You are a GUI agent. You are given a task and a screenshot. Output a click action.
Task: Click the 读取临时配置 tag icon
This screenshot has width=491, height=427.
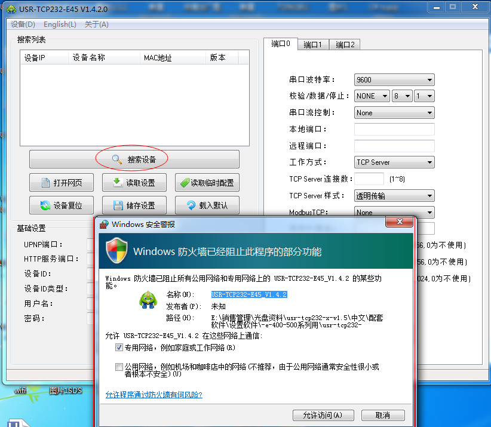[x=185, y=183]
